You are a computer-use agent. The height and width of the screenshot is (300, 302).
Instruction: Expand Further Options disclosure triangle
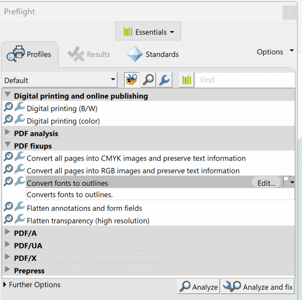point(5,284)
